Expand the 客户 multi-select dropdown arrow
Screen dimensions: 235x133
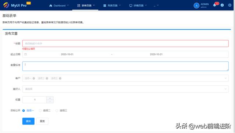point(225,78)
